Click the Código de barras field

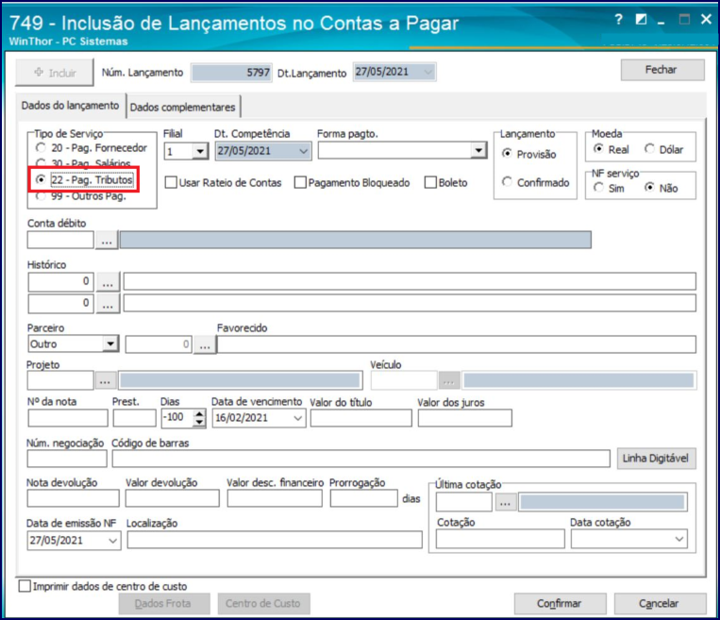[x=360, y=459]
